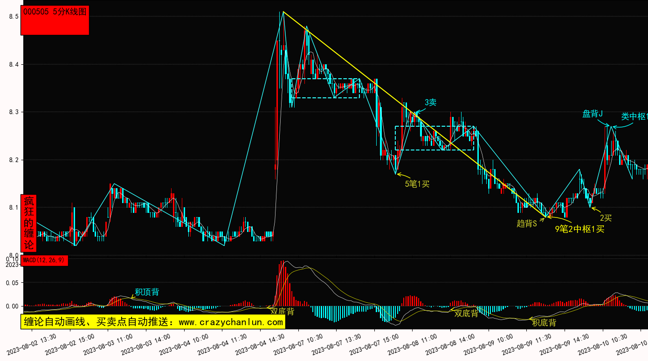Click the 8.5 price axis label
The height and width of the screenshot is (361, 648).
click(14, 16)
